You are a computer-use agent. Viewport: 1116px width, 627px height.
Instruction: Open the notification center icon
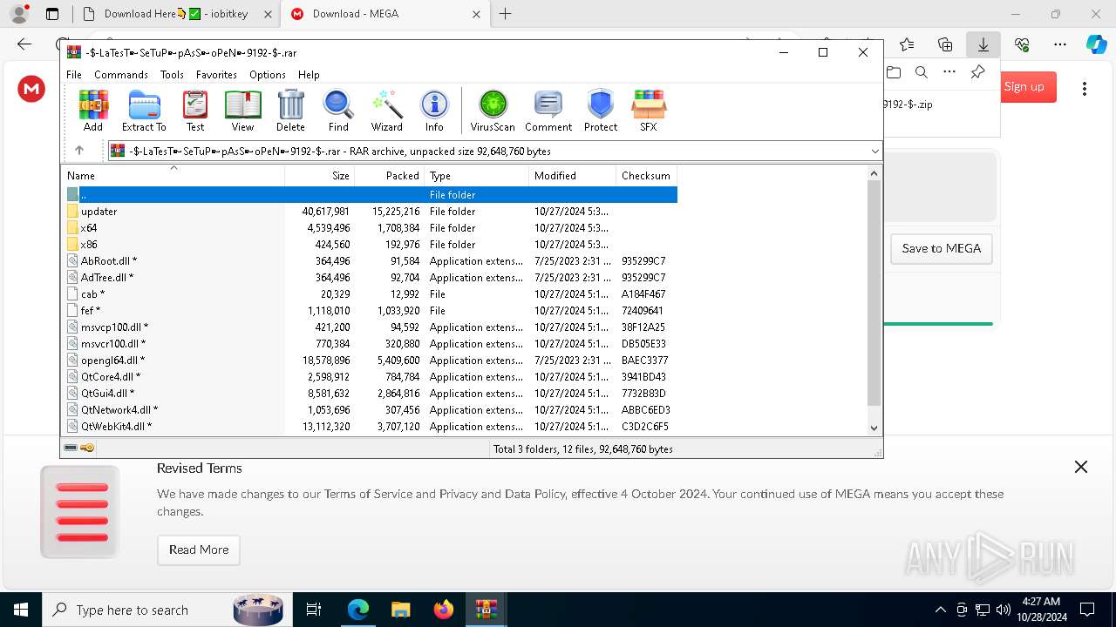(1087, 610)
